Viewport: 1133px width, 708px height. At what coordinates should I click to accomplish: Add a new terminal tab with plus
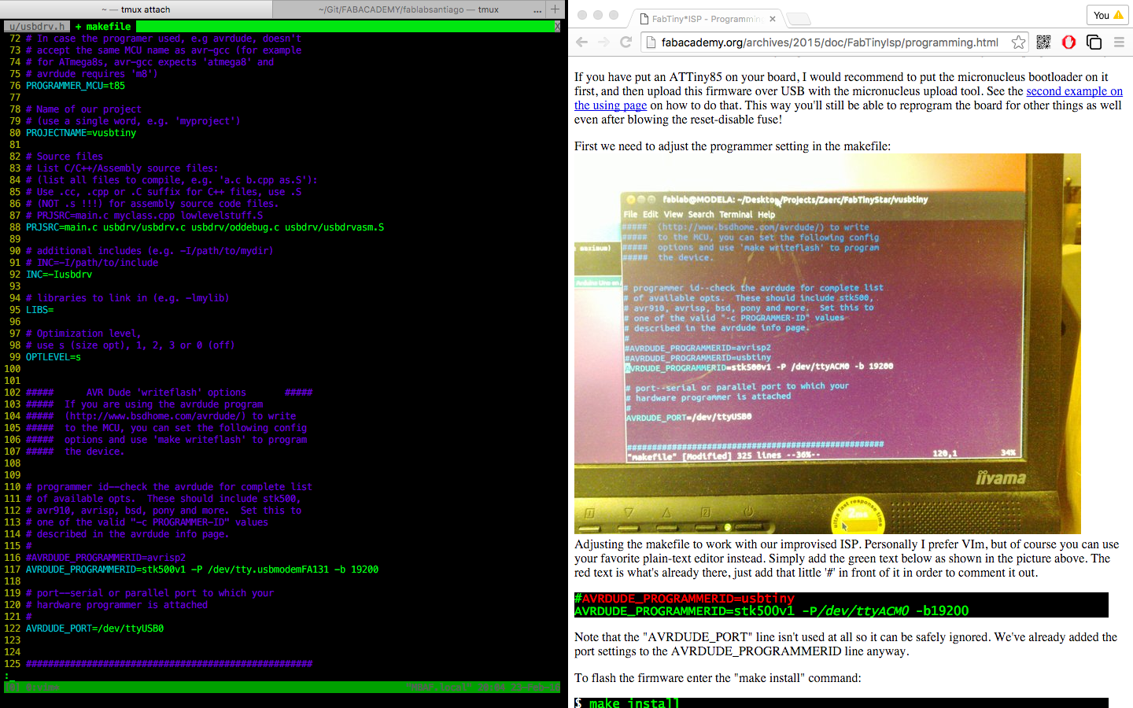555,9
